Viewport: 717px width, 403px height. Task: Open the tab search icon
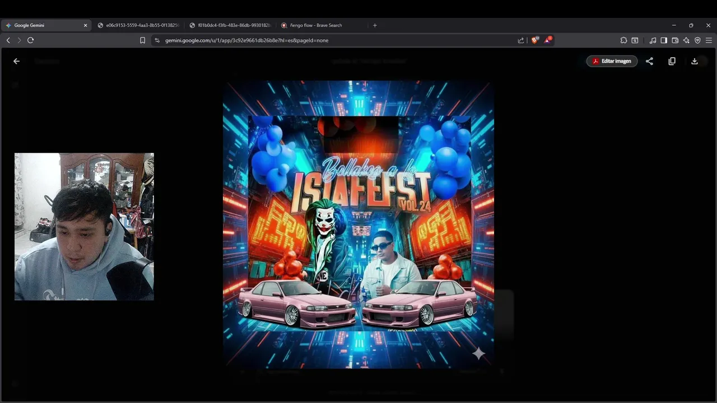pos(635,40)
